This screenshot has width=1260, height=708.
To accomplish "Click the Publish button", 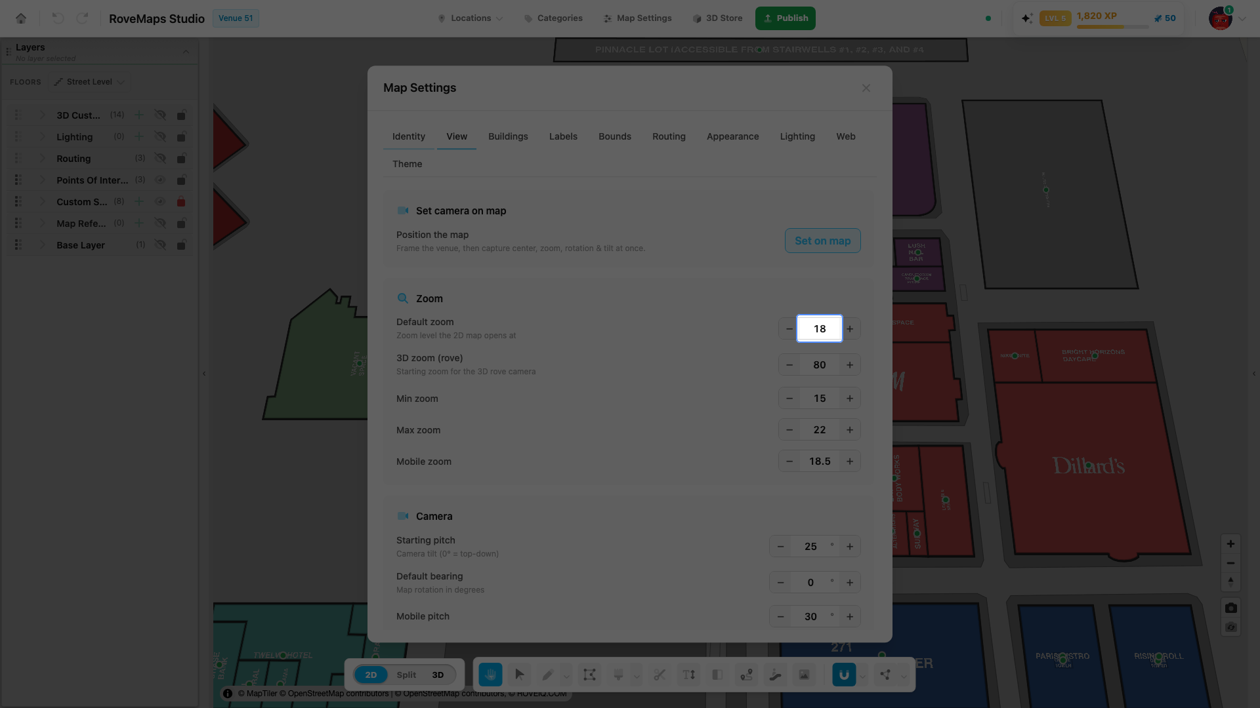I will pos(786,18).
